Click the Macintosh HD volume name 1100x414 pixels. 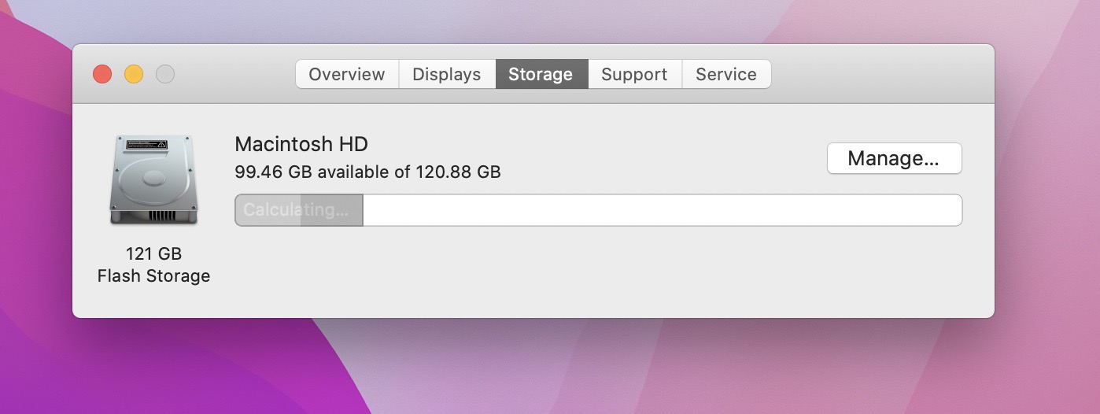(301, 145)
